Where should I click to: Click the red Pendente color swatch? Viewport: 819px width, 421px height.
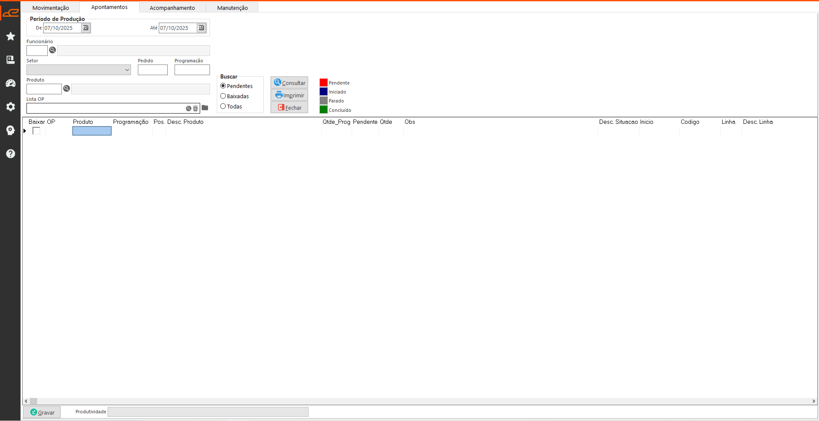(324, 83)
